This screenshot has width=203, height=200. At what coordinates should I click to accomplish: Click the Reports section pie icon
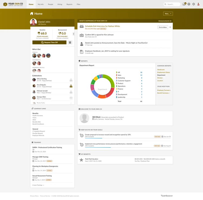80,61
